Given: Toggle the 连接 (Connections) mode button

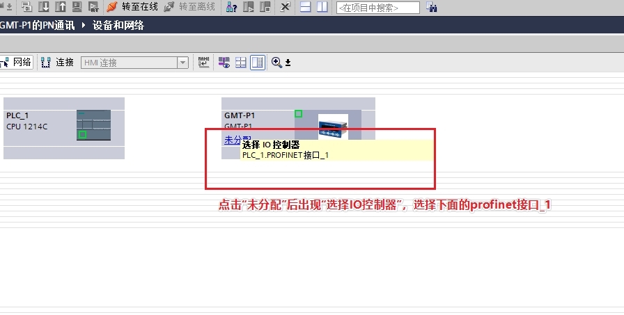Looking at the screenshot, I should click(x=58, y=62).
